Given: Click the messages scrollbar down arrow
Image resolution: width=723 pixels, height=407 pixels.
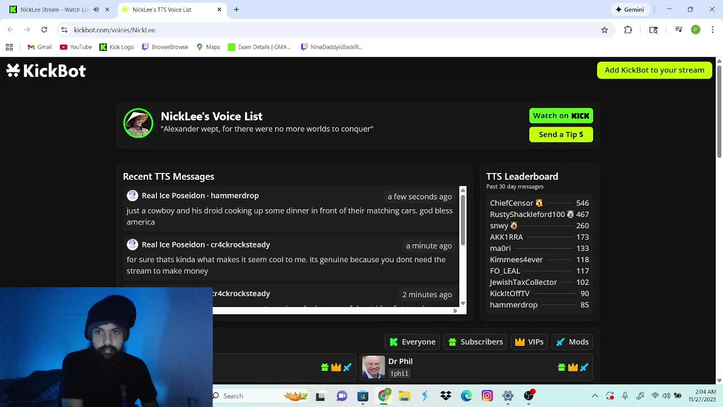Looking at the screenshot, I should pos(463,304).
